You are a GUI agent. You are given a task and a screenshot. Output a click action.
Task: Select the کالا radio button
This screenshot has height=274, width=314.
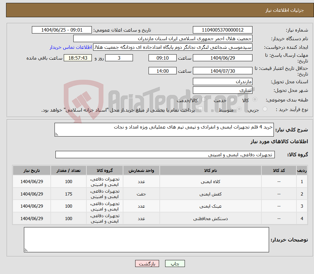pyautogui.click(x=255, y=100)
